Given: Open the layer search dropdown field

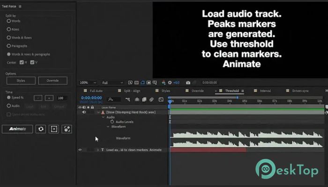Looking at the screenshot, I should [x=114, y=100].
